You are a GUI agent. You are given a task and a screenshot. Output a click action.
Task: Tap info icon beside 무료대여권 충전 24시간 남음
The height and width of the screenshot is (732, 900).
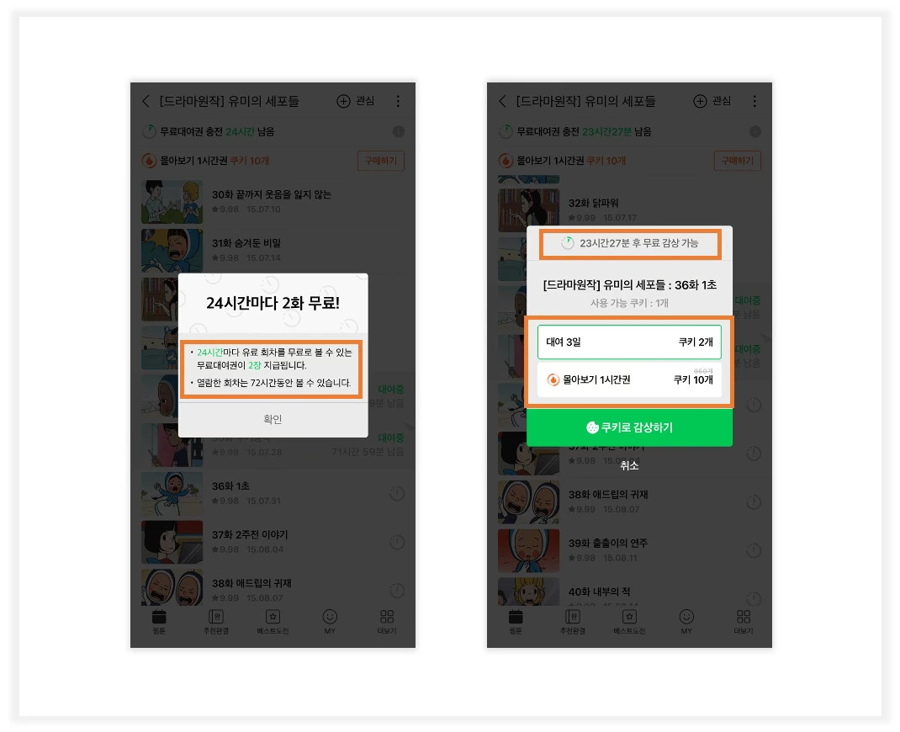pyautogui.click(x=399, y=131)
